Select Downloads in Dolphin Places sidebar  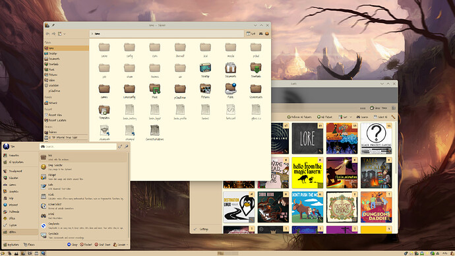[67, 64]
